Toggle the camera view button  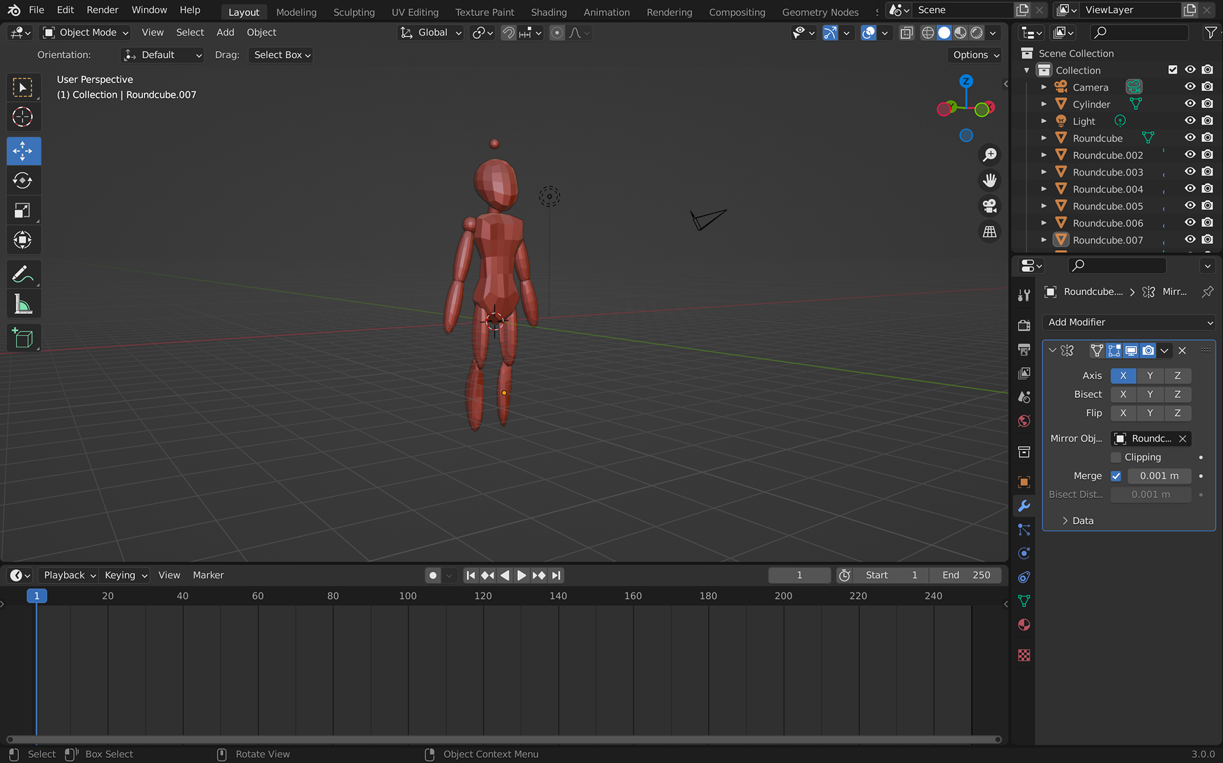[989, 206]
